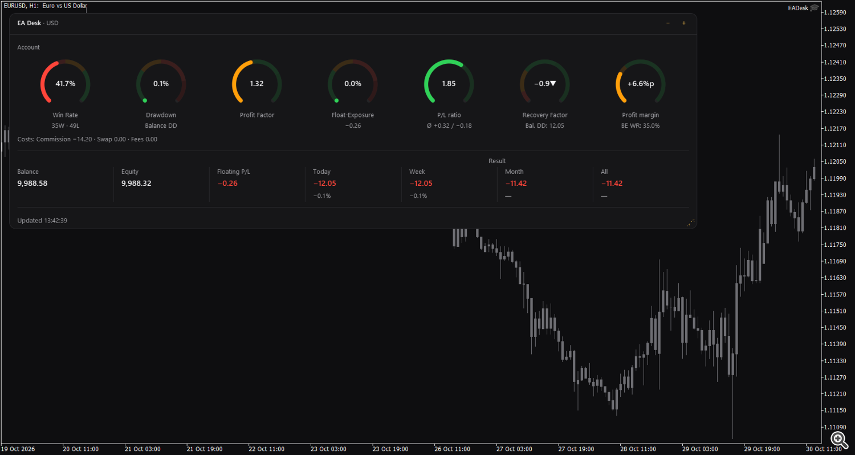This screenshot has height=455, width=855.
Task: Click the EA Desk panel title
Action: (x=38, y=23)
